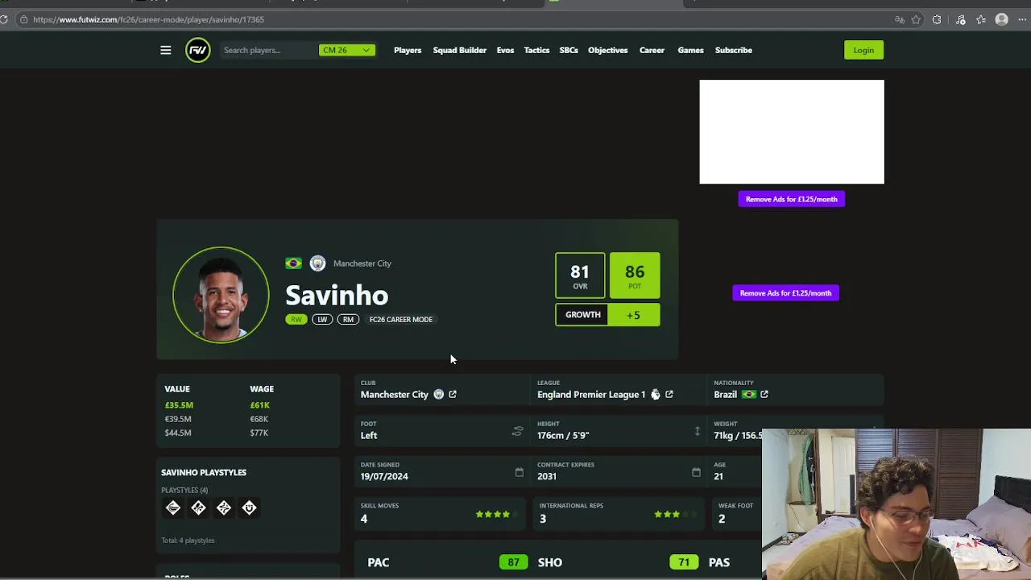
Task: Open the Evos section
Action: point(505,50)
